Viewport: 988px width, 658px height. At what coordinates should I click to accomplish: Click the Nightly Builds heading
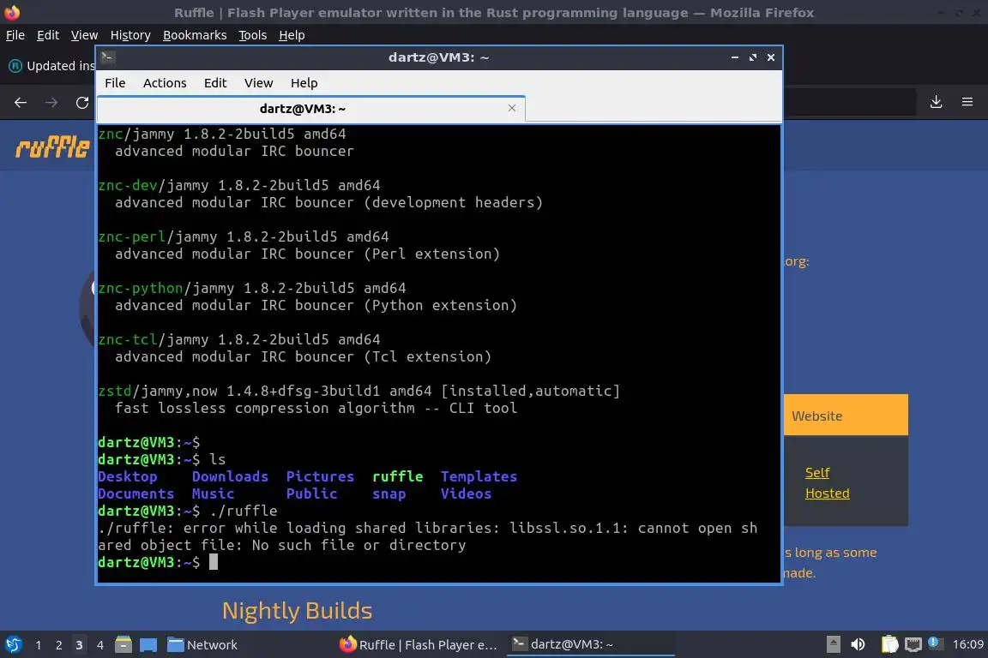tap(297, 611)
